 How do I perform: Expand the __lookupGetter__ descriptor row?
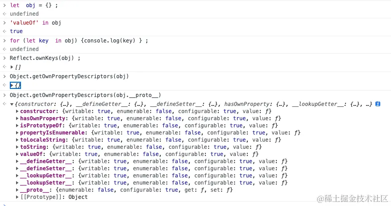point(17,176)
